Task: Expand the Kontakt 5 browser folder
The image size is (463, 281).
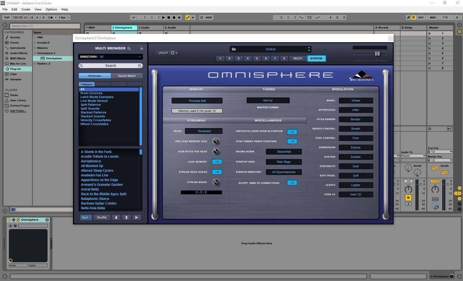Action: pos(35,43)
